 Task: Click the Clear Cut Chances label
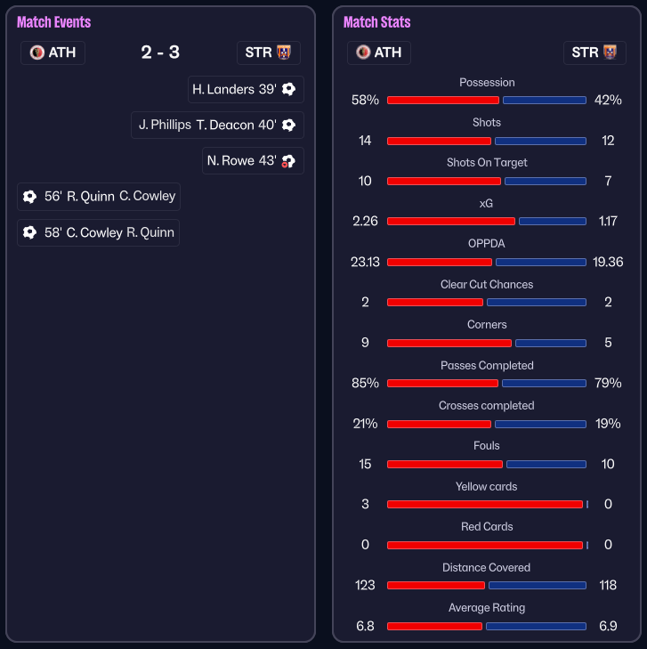click(486, 284)
